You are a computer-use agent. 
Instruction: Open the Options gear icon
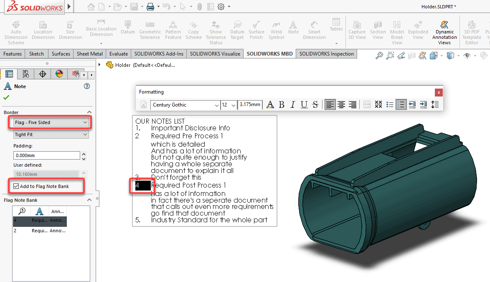click(221, 7)
